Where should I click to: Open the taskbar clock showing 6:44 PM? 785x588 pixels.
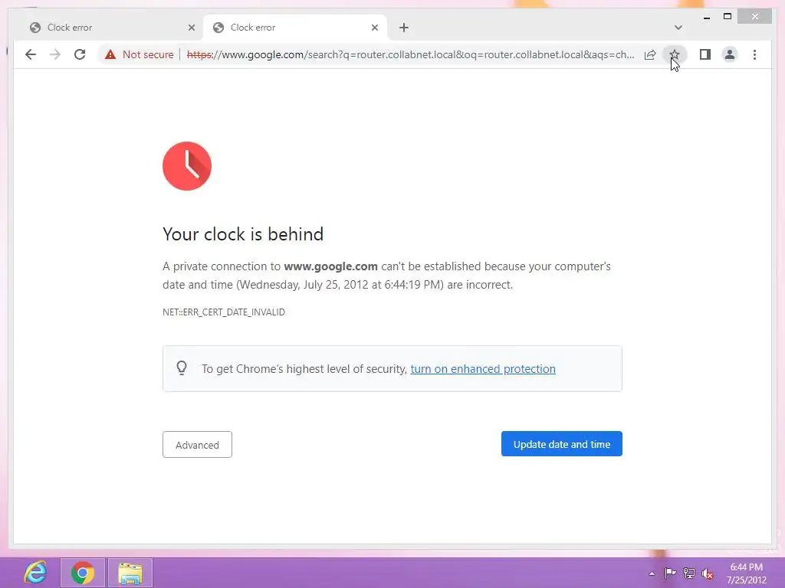point(747,573)
